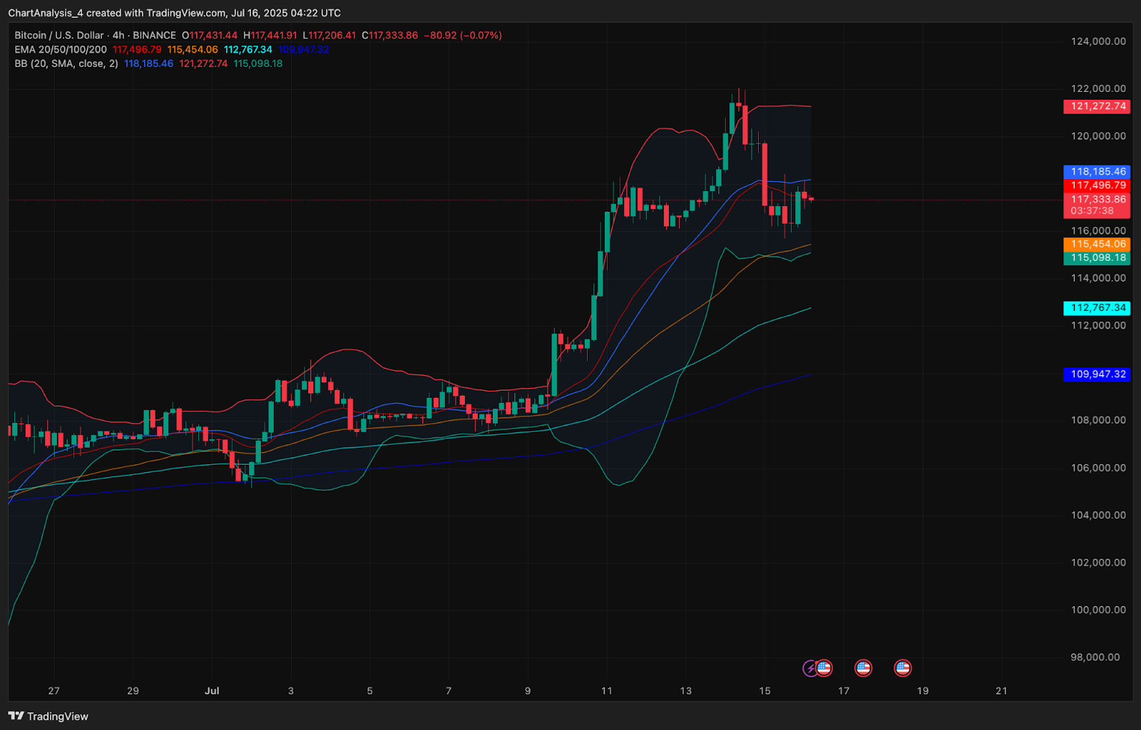Click the current price 117,333.86 countdown label
The height and width of the screenshot is (730, 1141).
(1097, 205)
